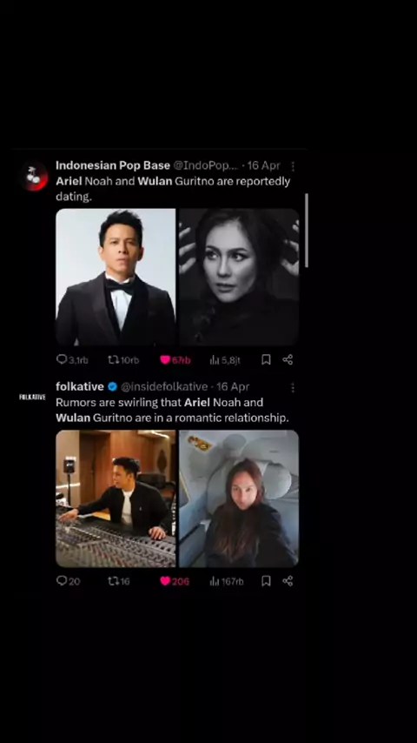The width and height of the screenshot is (417, 743).
Task: Share the folkative tweet
Action: click(288, 581)
